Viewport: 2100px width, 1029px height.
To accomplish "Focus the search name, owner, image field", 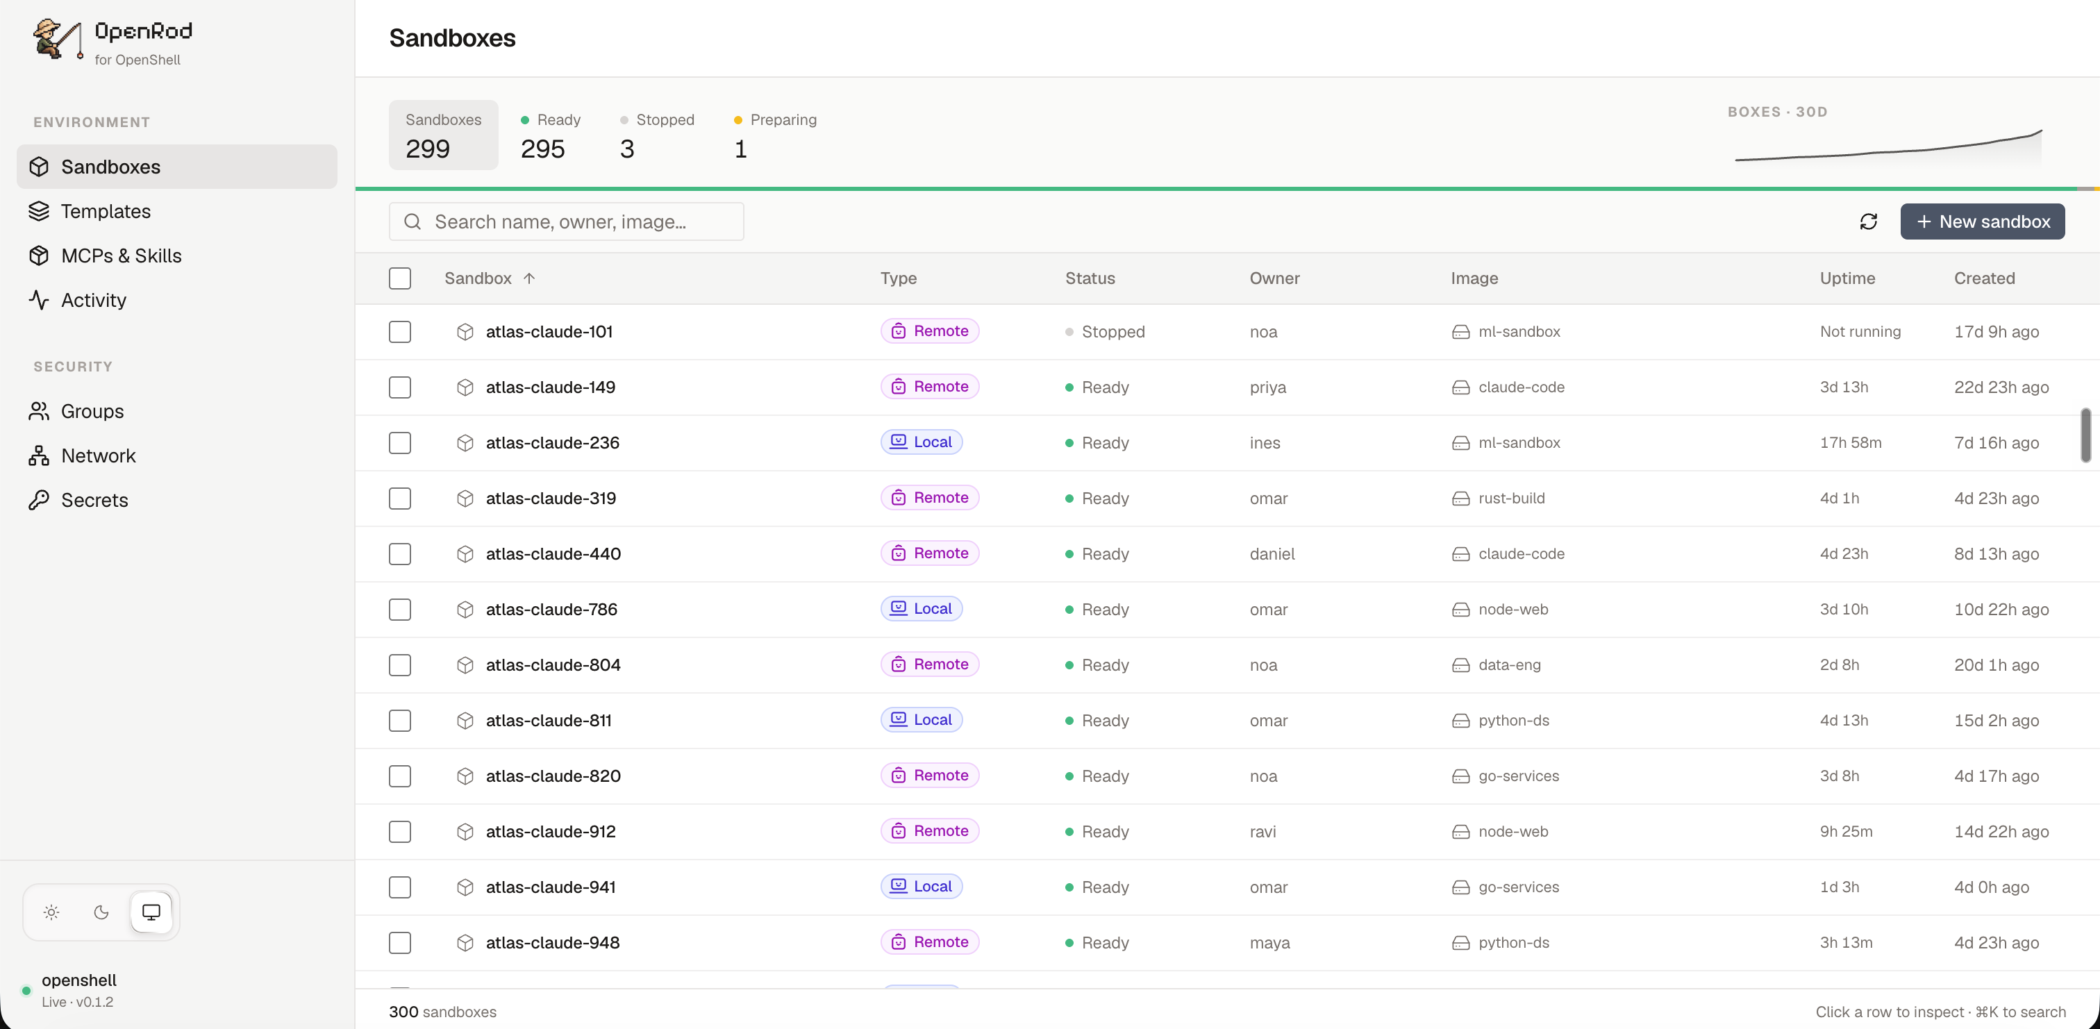I will 566,221.
